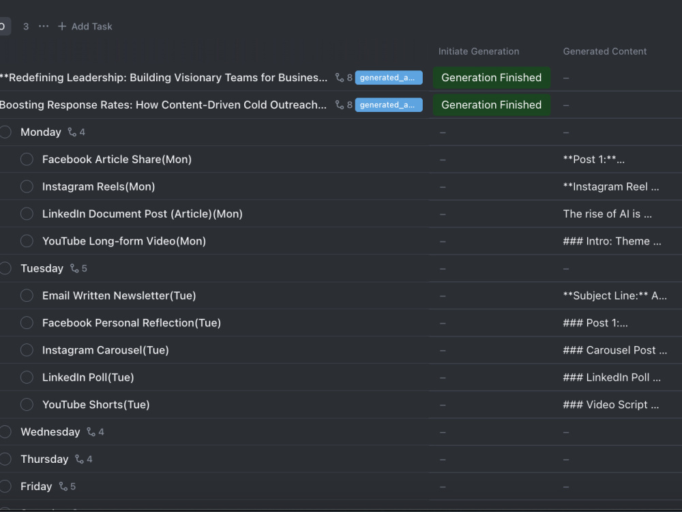Mark Instagram Carousel(Tue) as complete
Screen dimensions: 682x512
click(x=27, y=350)
